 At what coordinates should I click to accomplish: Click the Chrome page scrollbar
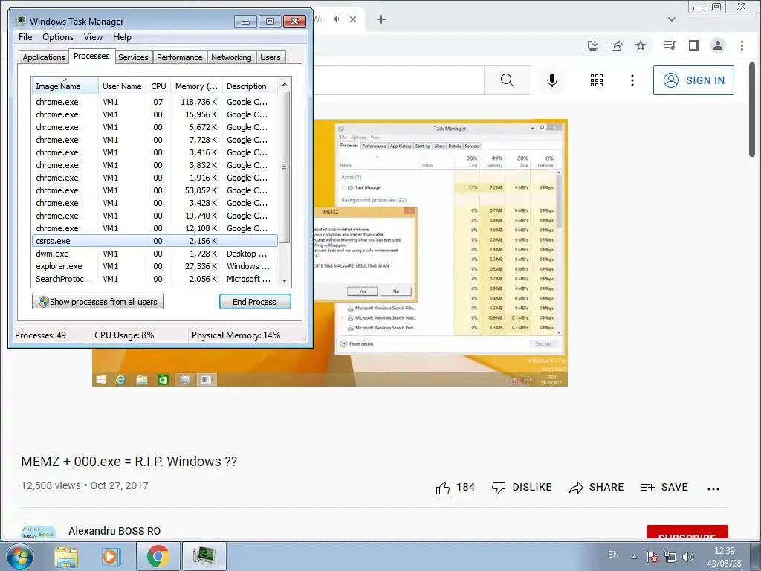tap(751, 109)
